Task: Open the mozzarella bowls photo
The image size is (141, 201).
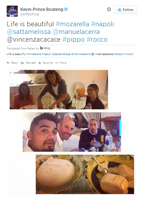Action: (x=85, y=174)
